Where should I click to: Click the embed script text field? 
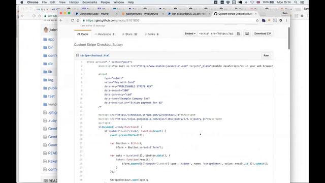pos(216,34)
